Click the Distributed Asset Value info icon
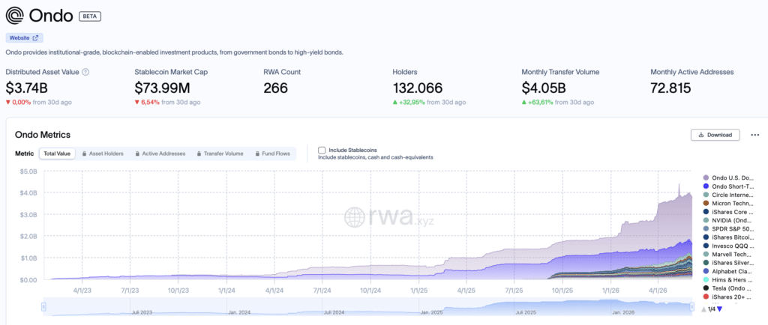Image resolution: width=768 pixels, height=325 pixels. tap(85, 72)
